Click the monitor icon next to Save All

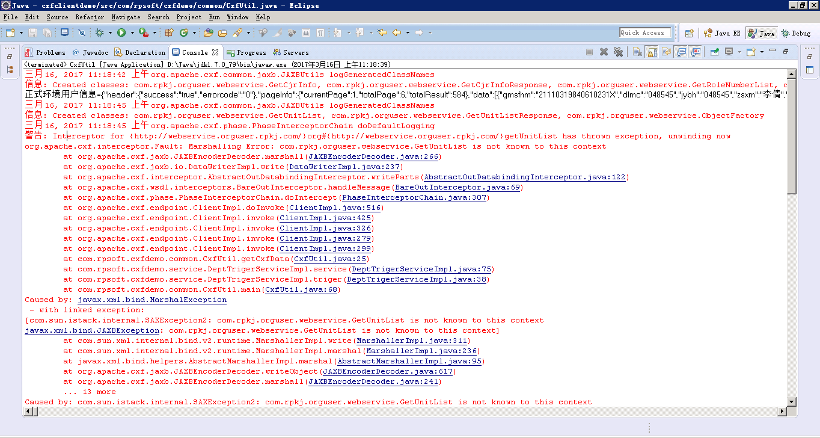64,32
